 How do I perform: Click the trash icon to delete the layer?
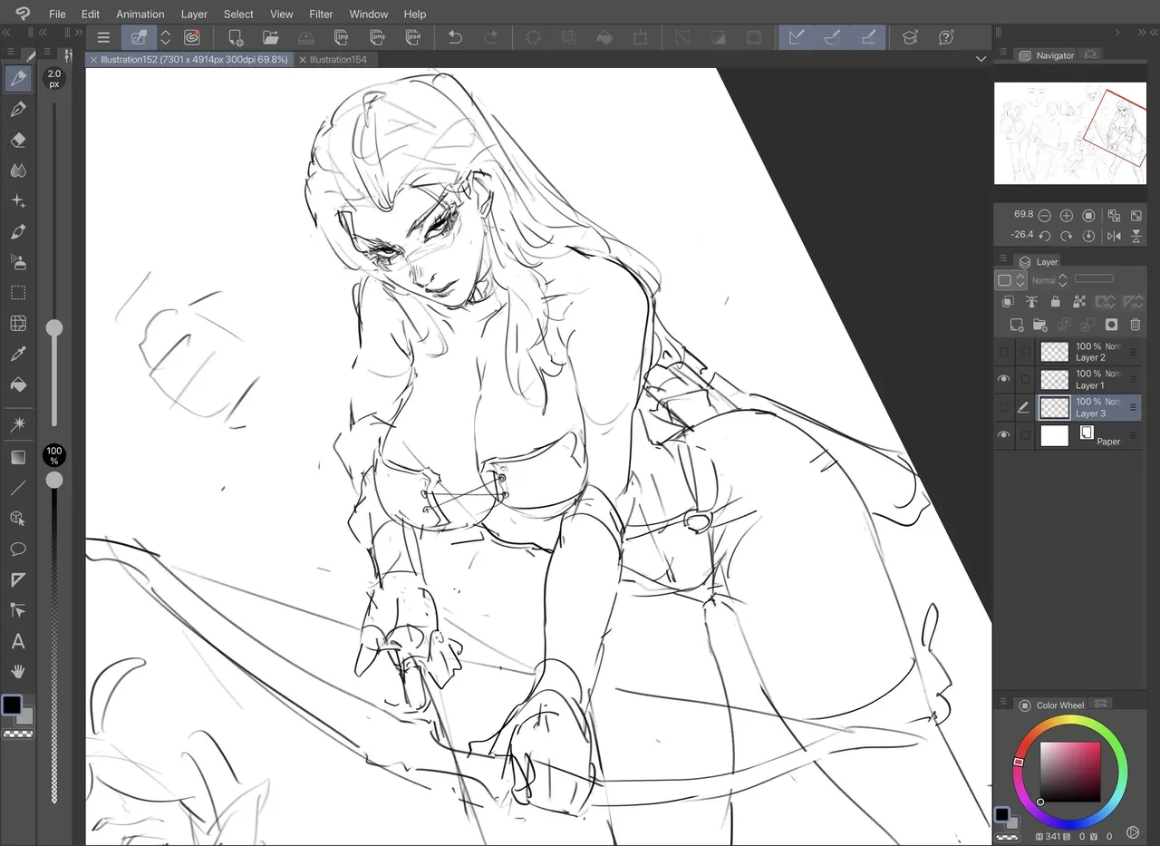click(x=1136, y=325)
